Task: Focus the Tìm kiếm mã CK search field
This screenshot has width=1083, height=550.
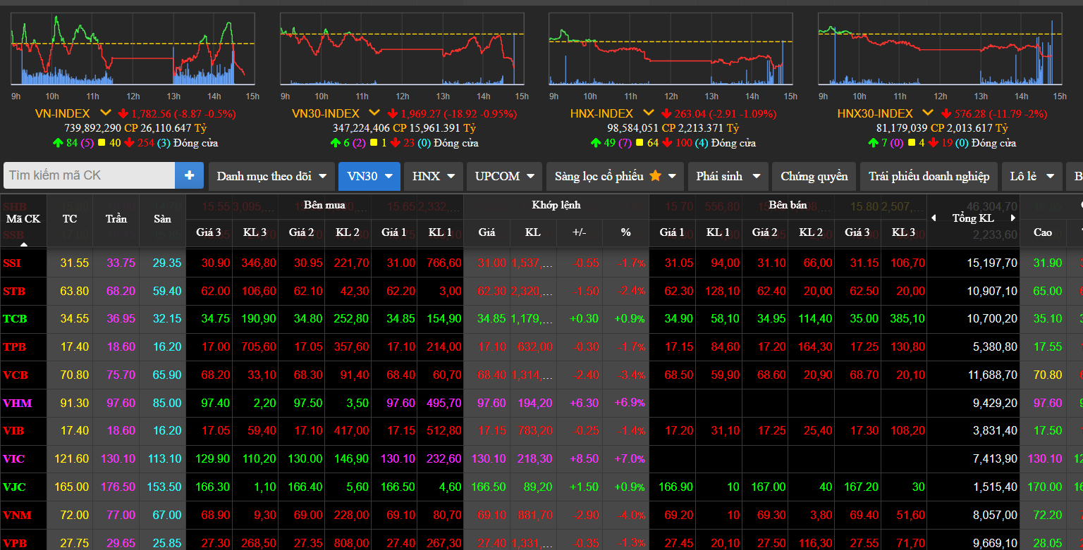Action: (89, 175)
